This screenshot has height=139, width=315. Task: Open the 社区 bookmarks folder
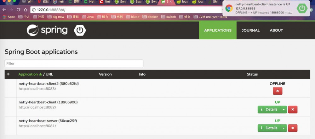pos(38,17)
